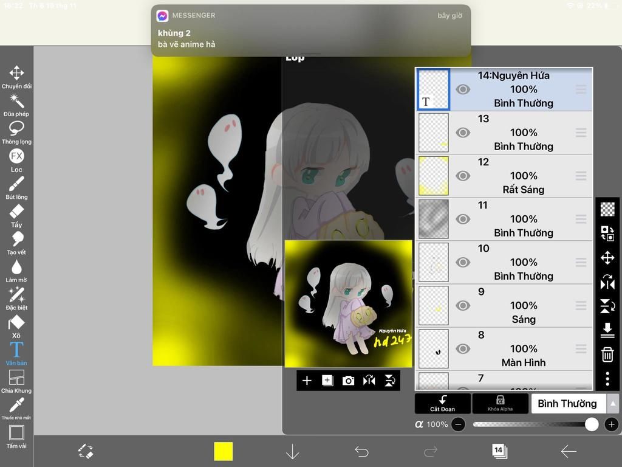Select layer 9 Sáng row
The width and height of the screenshot is (622, 467).
pos(504,306)
